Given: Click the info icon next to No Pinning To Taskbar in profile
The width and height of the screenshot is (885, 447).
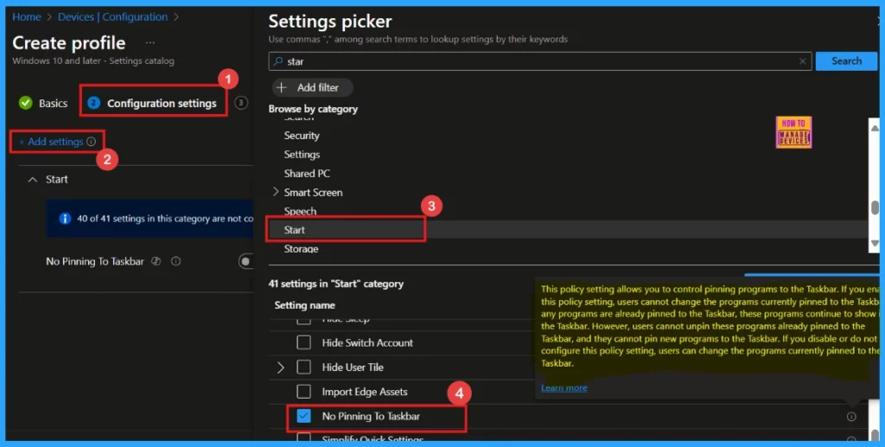Looking at the screenshot, I should point(175,261).
